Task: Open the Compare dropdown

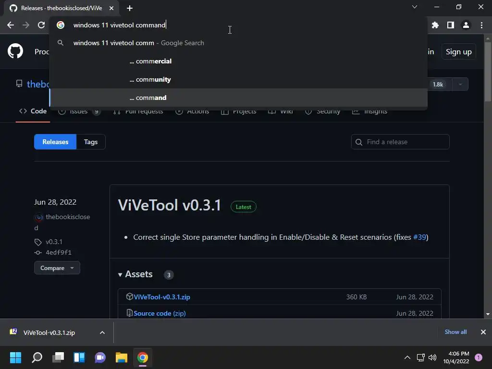Action: 57,268
